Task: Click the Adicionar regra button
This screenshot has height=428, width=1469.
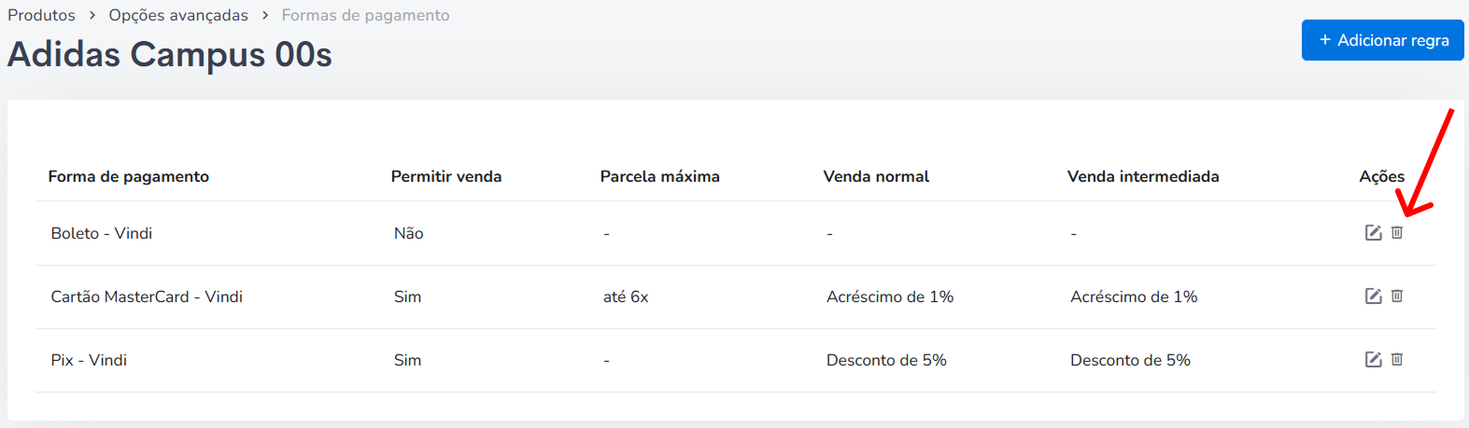Action: [x=1382, y=40]
